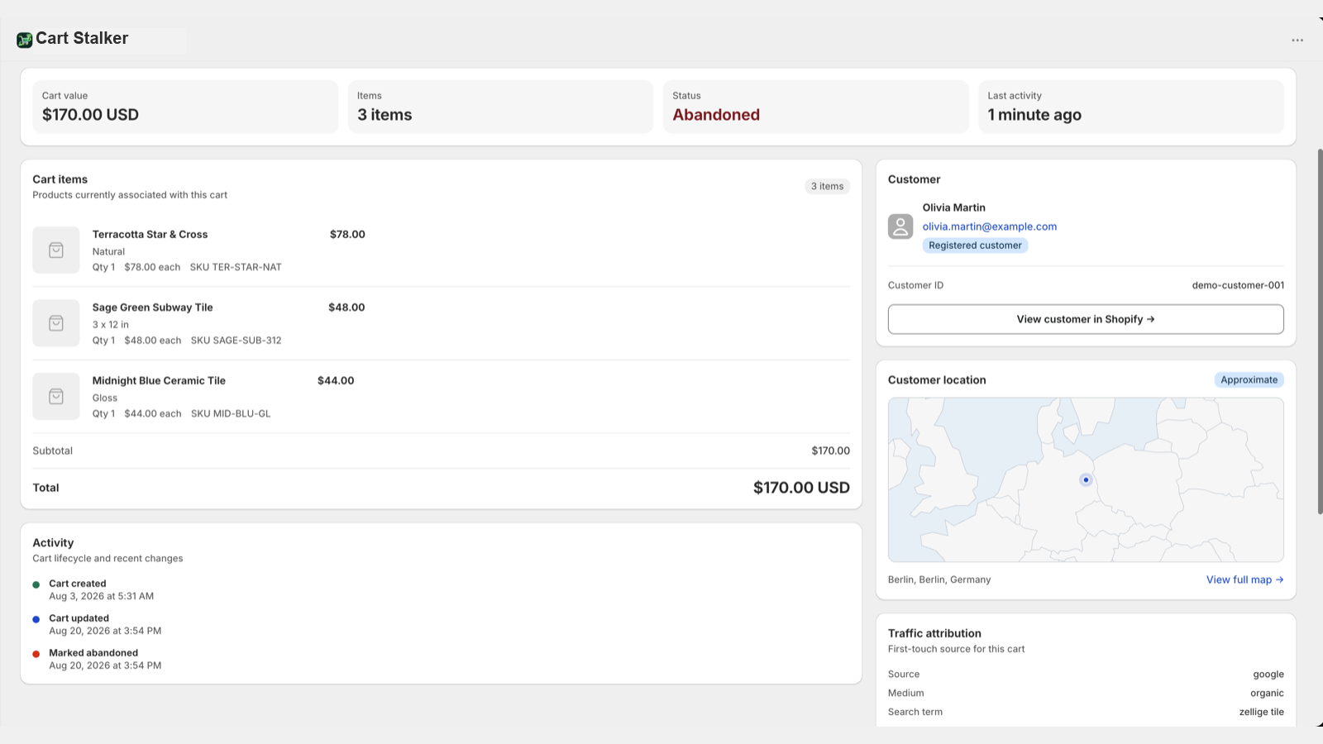Click the $48.00 item price
This screenshot has height=744, width=1323.
coord(346,308)
